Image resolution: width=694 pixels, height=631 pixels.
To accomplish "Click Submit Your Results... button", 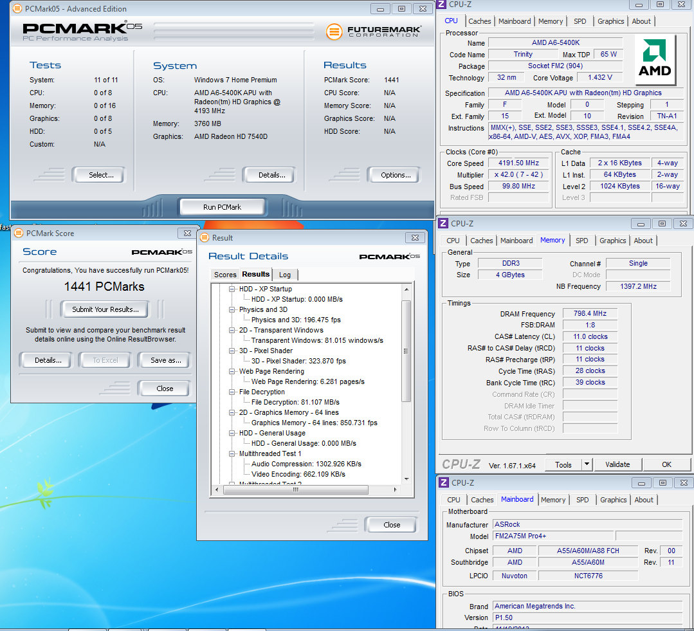I will click(105, 309).
